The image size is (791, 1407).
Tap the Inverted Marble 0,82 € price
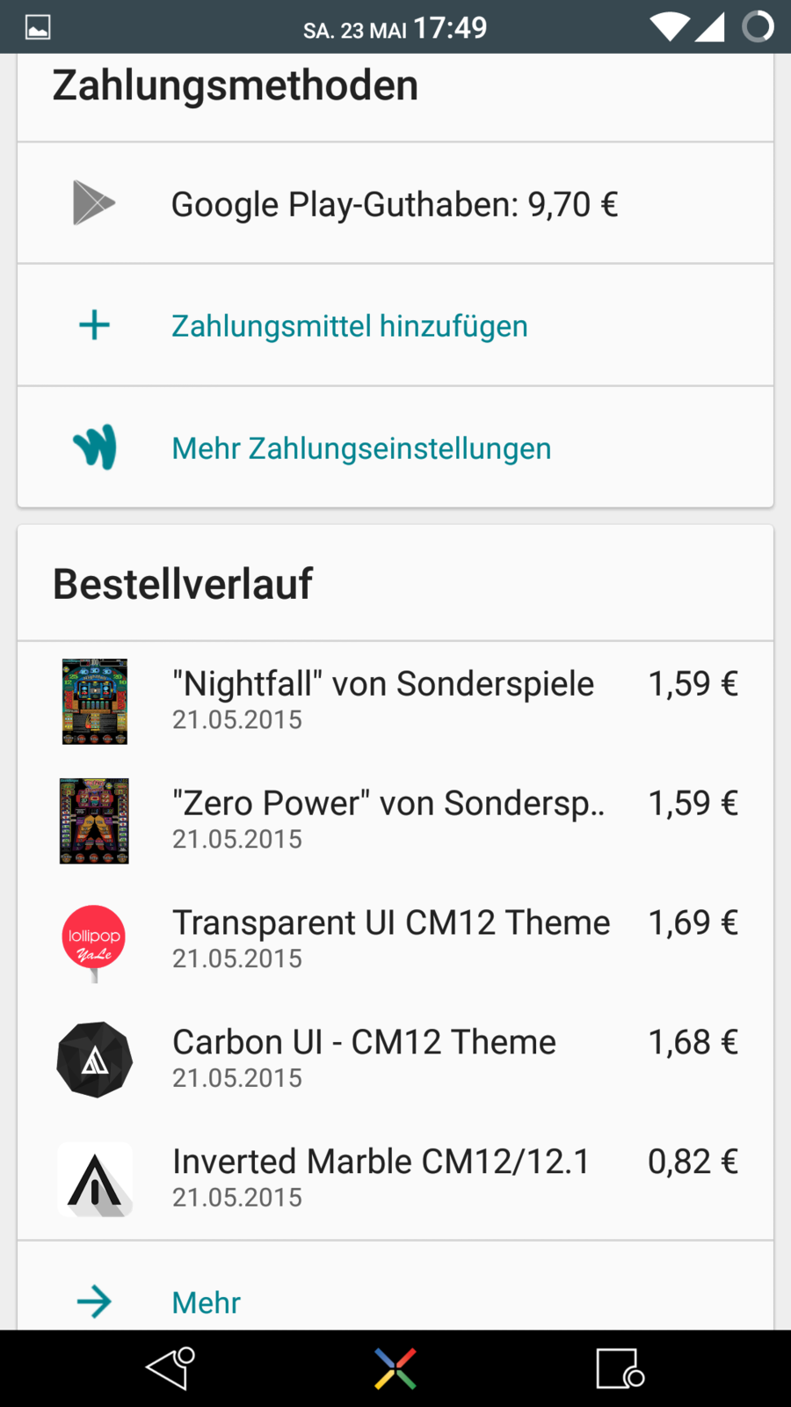[693, 1162]
